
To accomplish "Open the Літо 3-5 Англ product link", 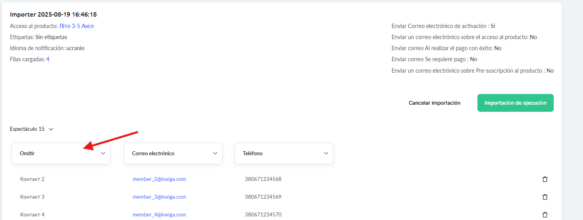I will coord(76,26).
